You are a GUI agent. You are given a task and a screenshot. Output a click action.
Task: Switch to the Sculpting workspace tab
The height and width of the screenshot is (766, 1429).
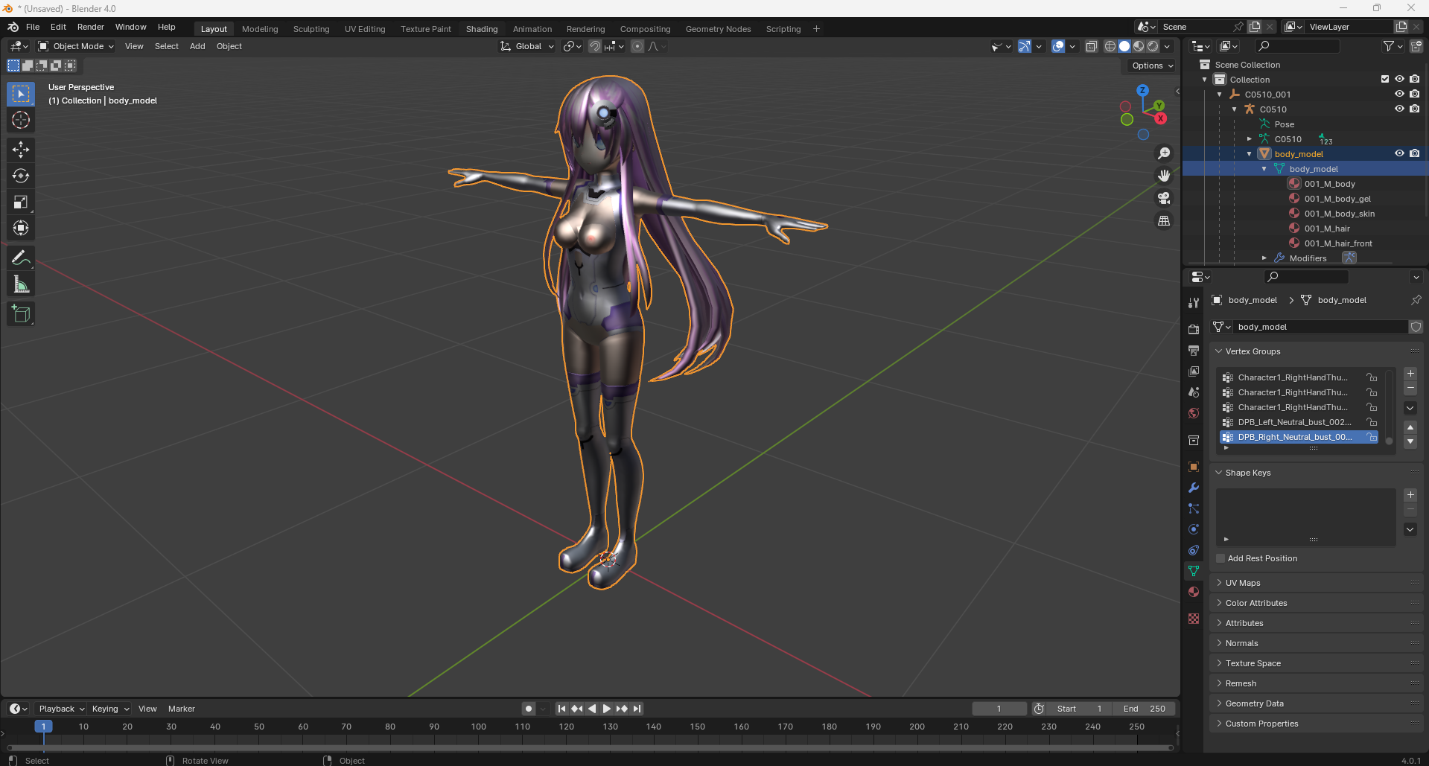tap(311, 29)
